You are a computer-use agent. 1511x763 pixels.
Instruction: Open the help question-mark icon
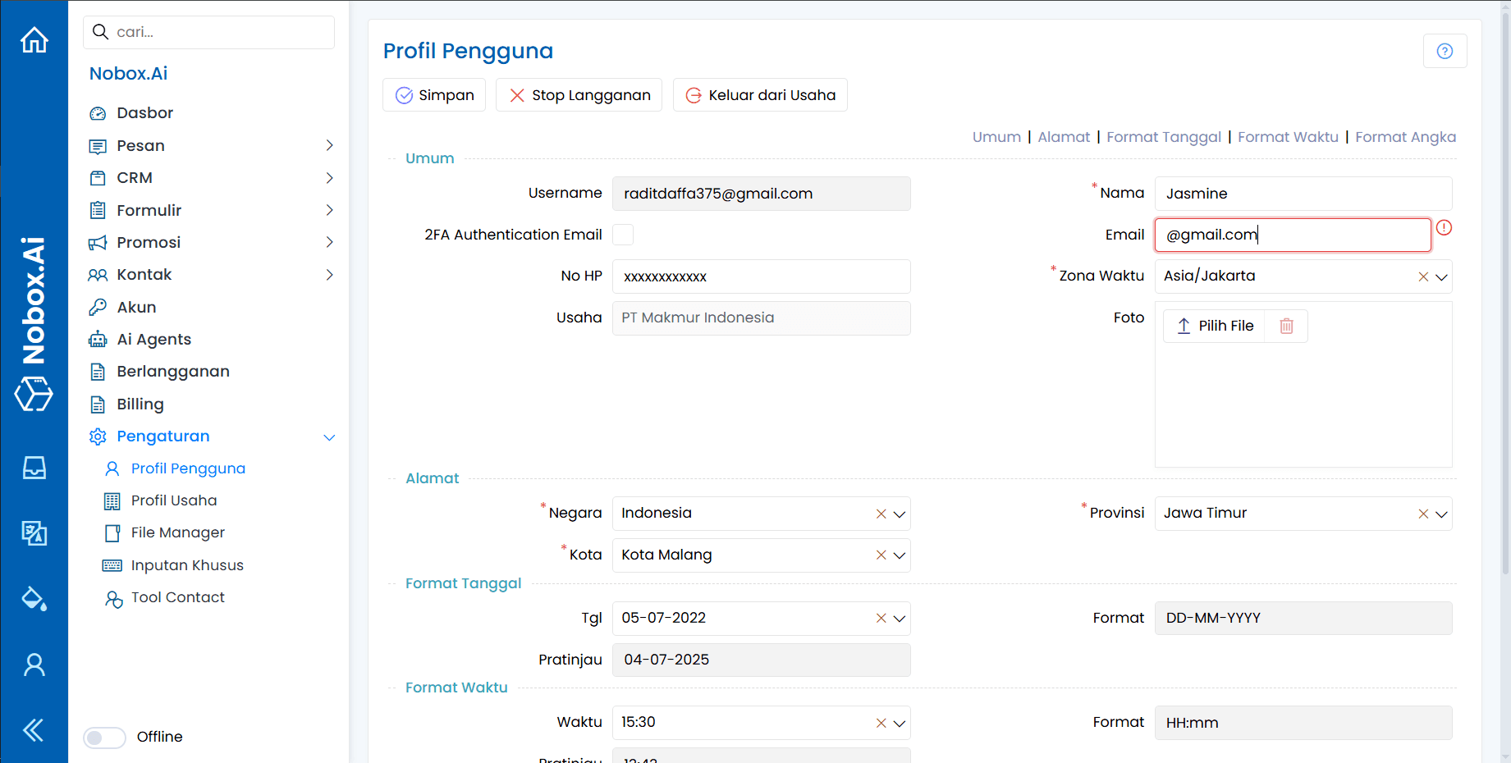(x=1445, y=50)
